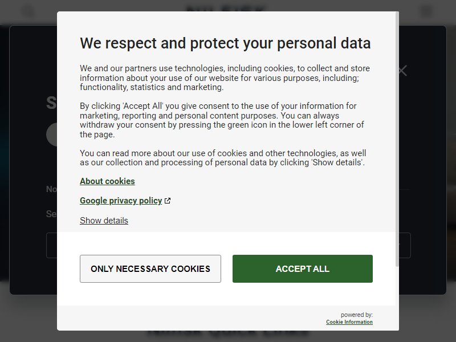Expand Show details in the cookie dialog
The width and height of the screenshot is (456, 342).
click(x=104, y=221)
